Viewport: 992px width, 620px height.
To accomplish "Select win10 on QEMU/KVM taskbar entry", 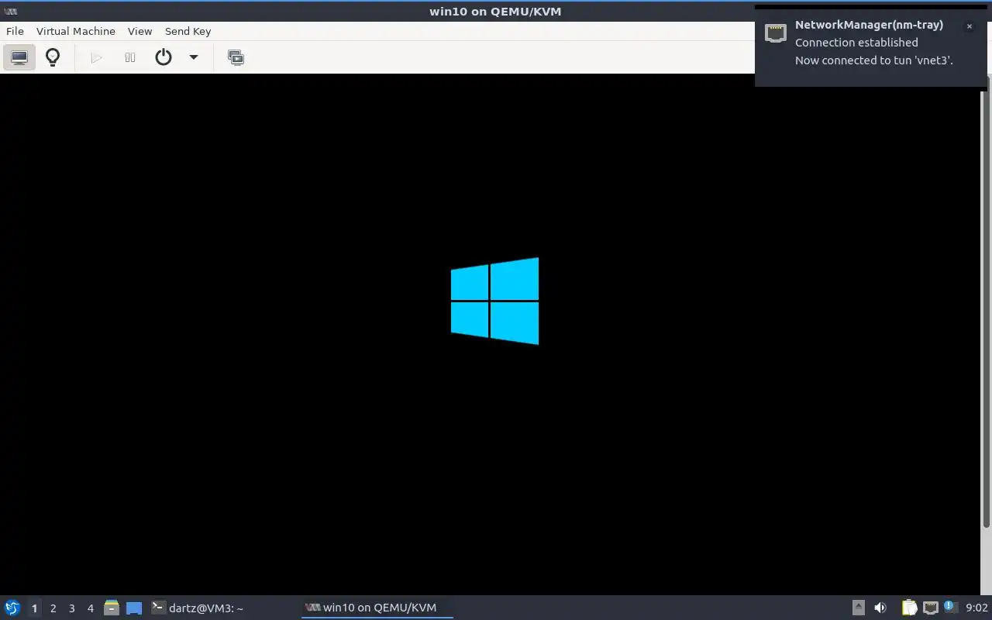I will 377,608.
